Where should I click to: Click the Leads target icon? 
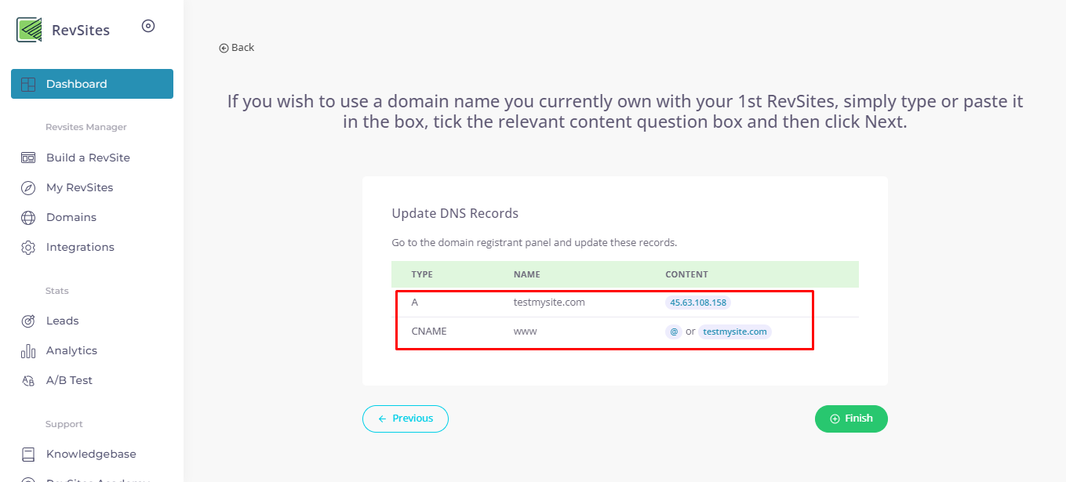point(28,321)
